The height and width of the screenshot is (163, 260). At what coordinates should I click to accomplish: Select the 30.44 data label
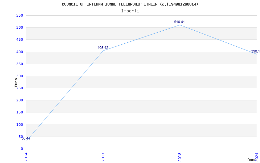point(26,138)
